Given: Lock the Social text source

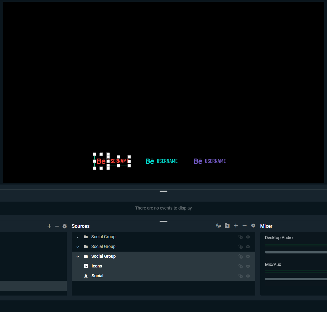Looking at the screenshot, I should 241,276.
